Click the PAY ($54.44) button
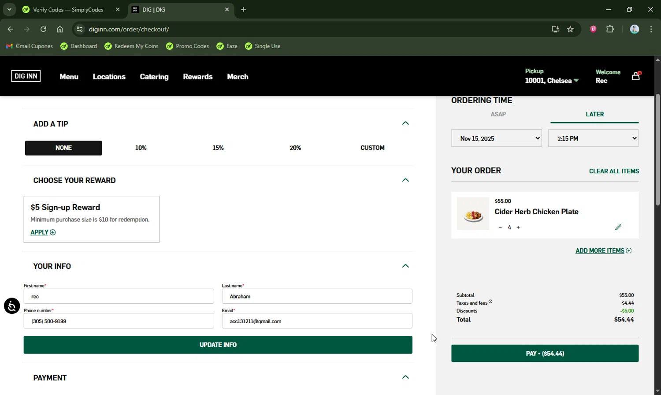This screenshot has width=661, height=395. tap(545, 354)
